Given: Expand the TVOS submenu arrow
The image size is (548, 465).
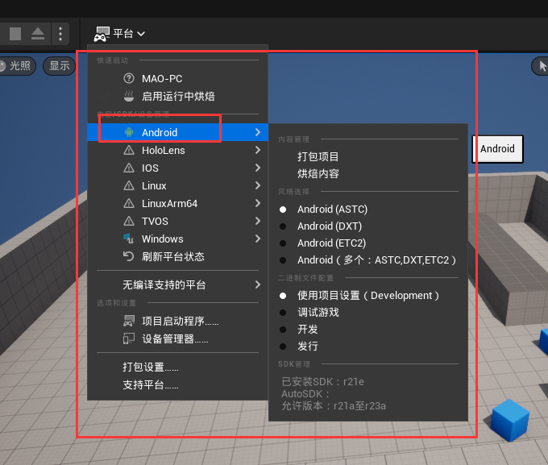Looking at the screenshot, I should (x=258, y=221).
